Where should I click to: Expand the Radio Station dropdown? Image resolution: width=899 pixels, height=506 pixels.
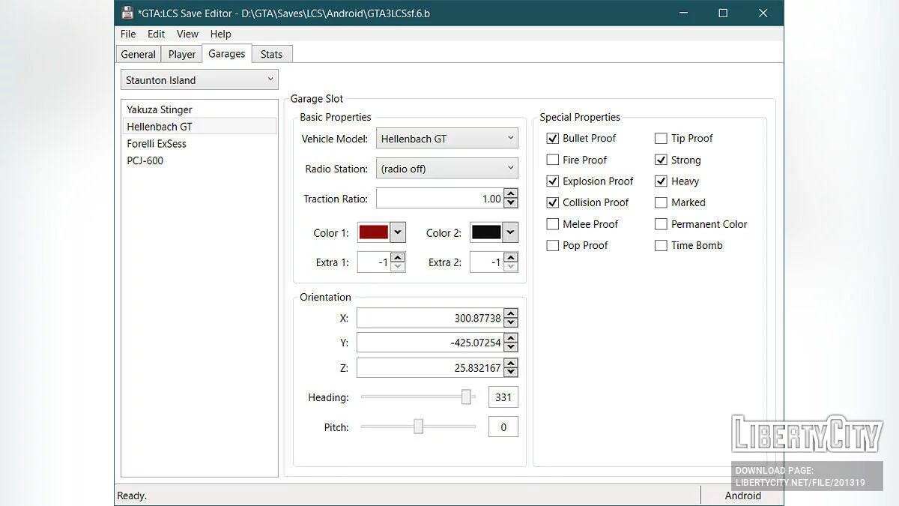pos(447,169)
